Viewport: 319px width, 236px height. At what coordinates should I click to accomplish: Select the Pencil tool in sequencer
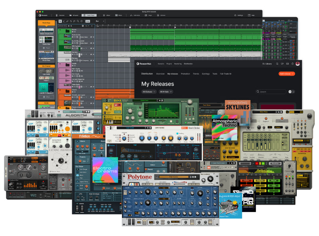click(x=64, y=21)
